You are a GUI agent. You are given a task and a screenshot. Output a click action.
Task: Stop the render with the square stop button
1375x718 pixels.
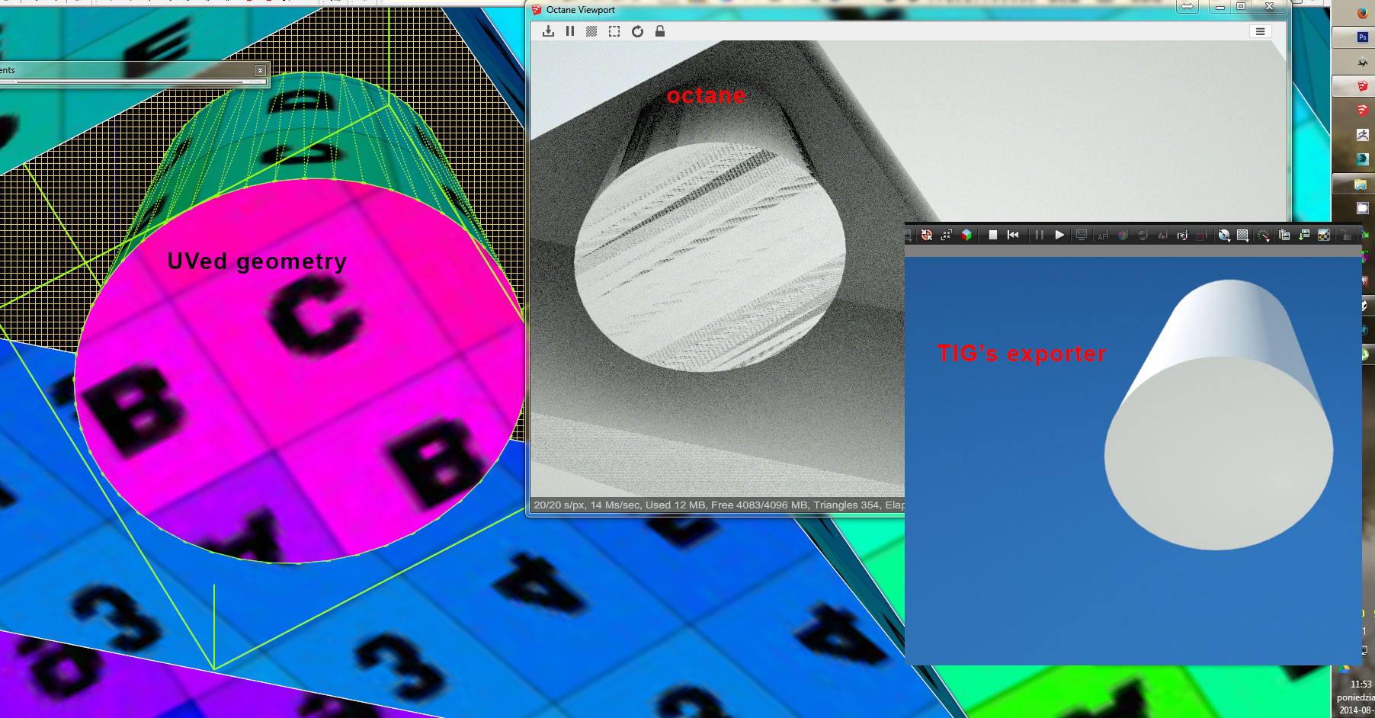992,235
